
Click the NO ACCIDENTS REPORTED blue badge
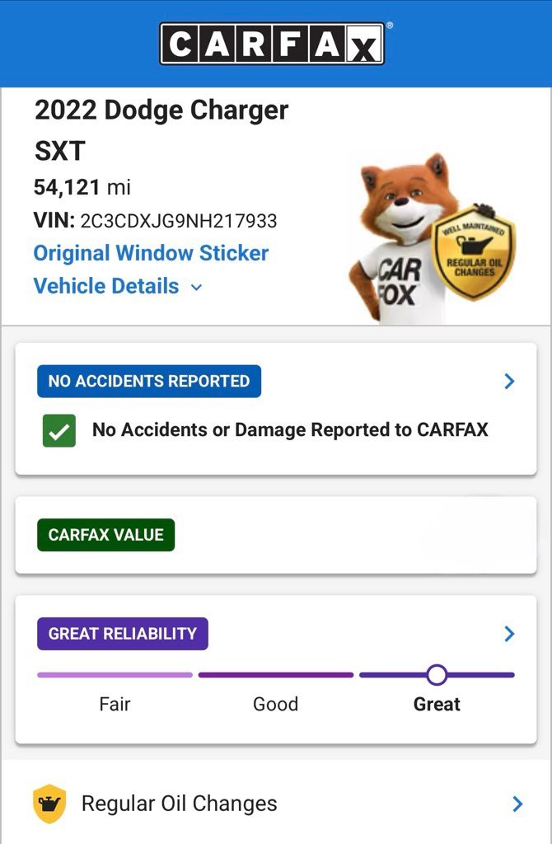(x=149, y=382)
